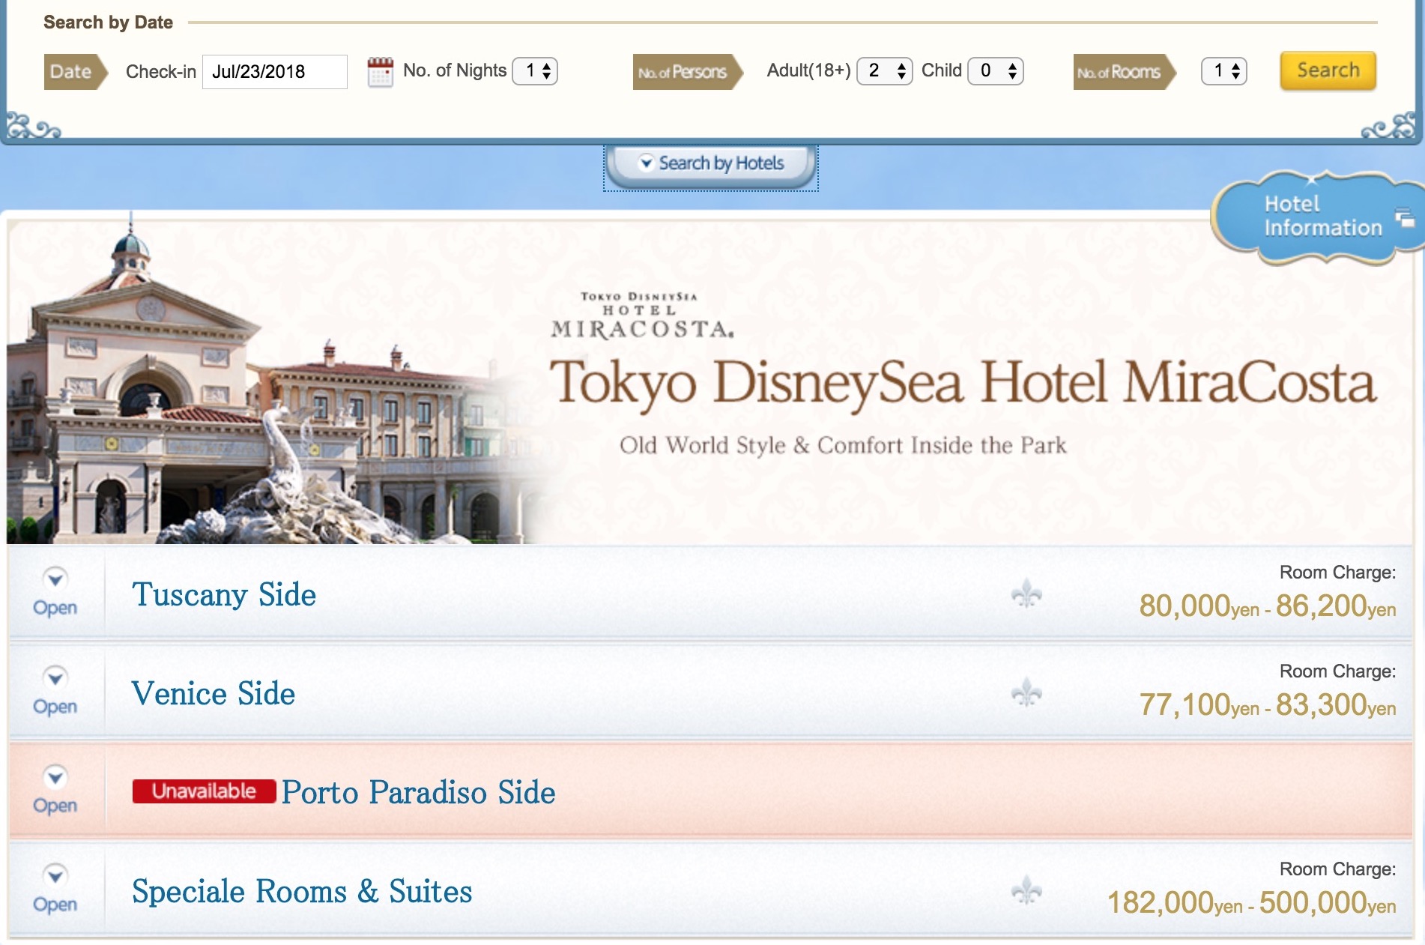
Task: Click the yellow Search button
Action: (x=1328, y=70)
